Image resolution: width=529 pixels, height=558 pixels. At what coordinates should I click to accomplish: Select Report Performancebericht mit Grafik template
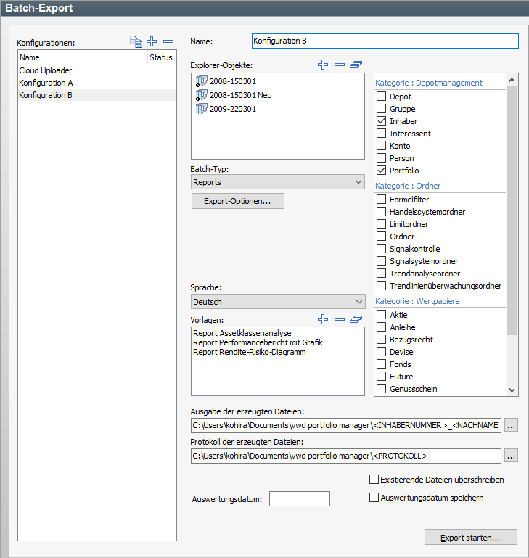point(257,342)
